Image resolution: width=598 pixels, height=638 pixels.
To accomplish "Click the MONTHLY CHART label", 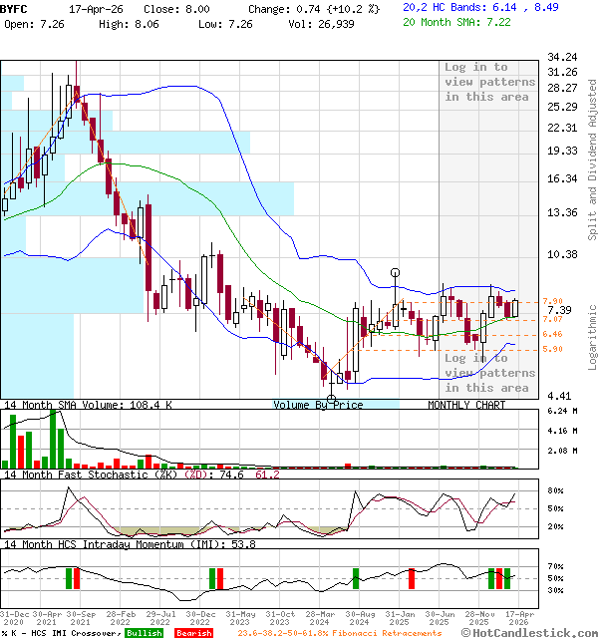I will point(466,405).
